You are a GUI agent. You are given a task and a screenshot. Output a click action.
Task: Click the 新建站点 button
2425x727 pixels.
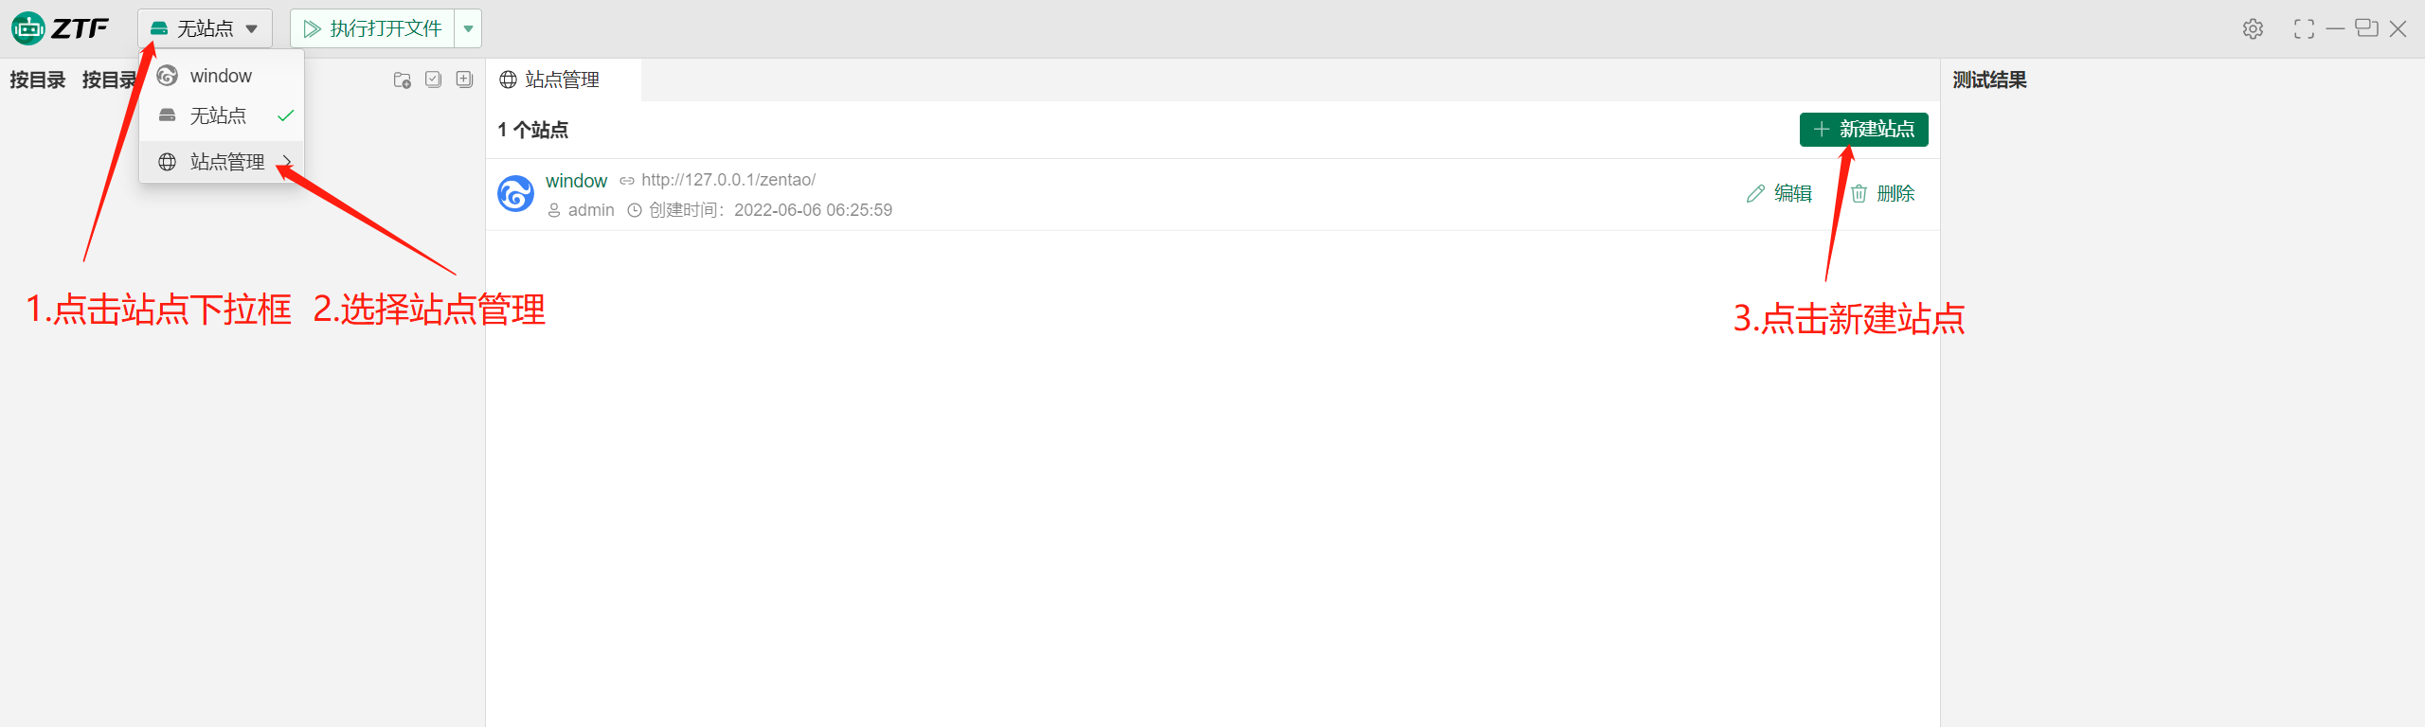(x=1863, y=130)
